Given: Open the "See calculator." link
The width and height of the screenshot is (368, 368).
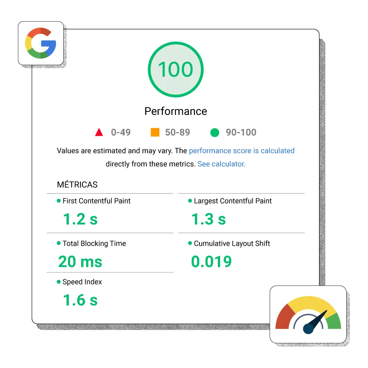Looking at the screenshot, I should pyautogui.click(x=221, y=164).
